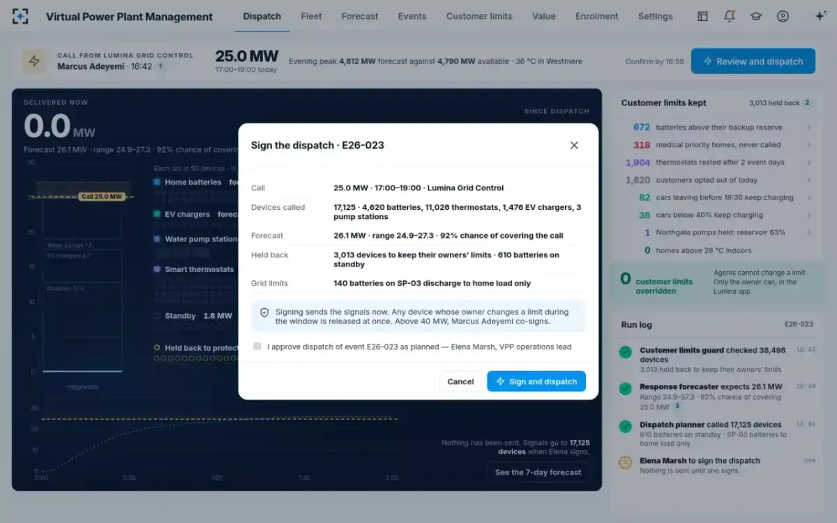Open the Enrolment tab

pos(597,16)
